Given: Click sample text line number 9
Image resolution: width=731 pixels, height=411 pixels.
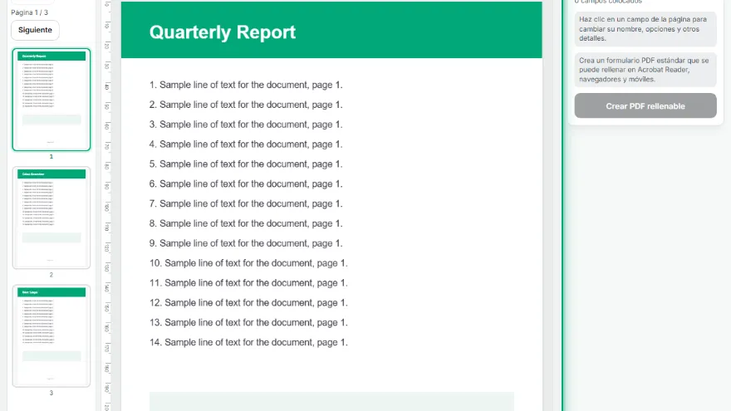Looking at the screenshot, I should click(246, 243).
